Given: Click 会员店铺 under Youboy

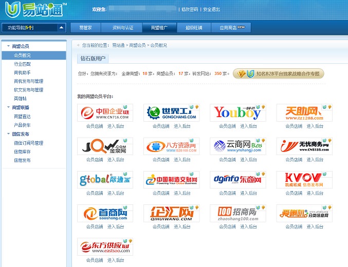Looking at the screenshot, I should [227, 126].
